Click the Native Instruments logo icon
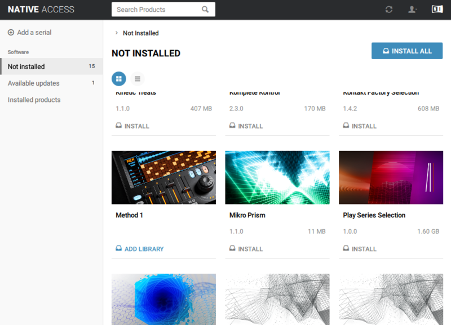451x325 pixels. pyautogui.click(x=437, y=9)
